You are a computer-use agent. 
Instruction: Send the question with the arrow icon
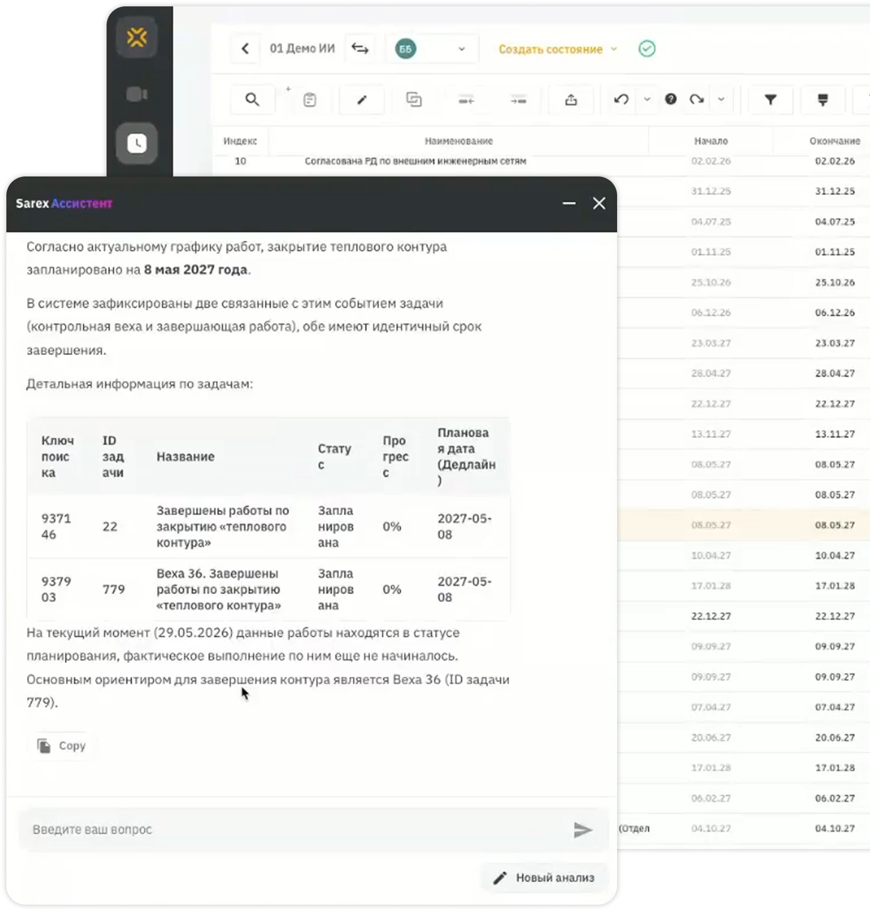583,829
